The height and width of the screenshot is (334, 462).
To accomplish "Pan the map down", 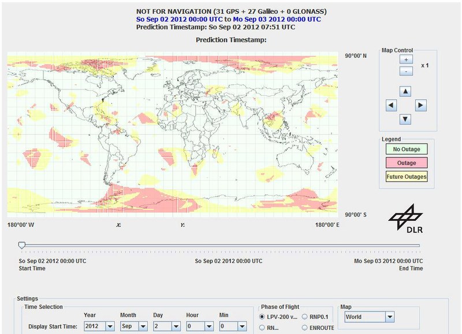I will coord(405,119).
